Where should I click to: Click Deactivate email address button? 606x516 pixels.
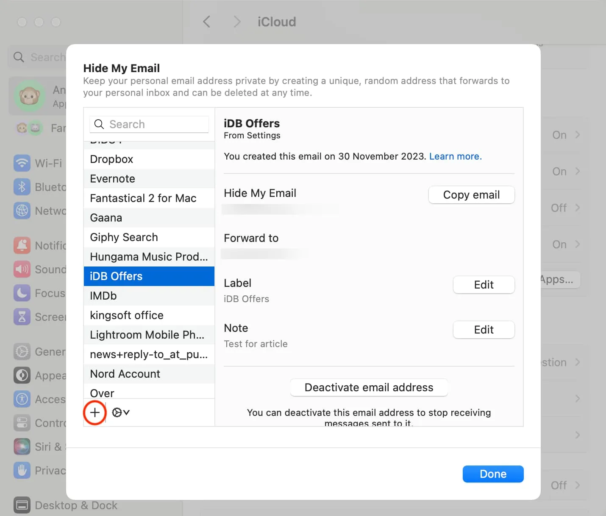(369, 387)
